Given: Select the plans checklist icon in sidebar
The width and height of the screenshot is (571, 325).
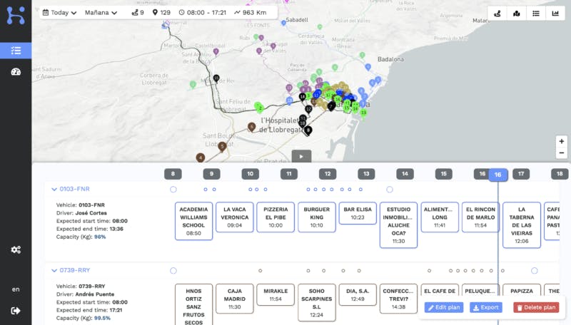Looking at the screenshot, I should click(x=16, y=50).
